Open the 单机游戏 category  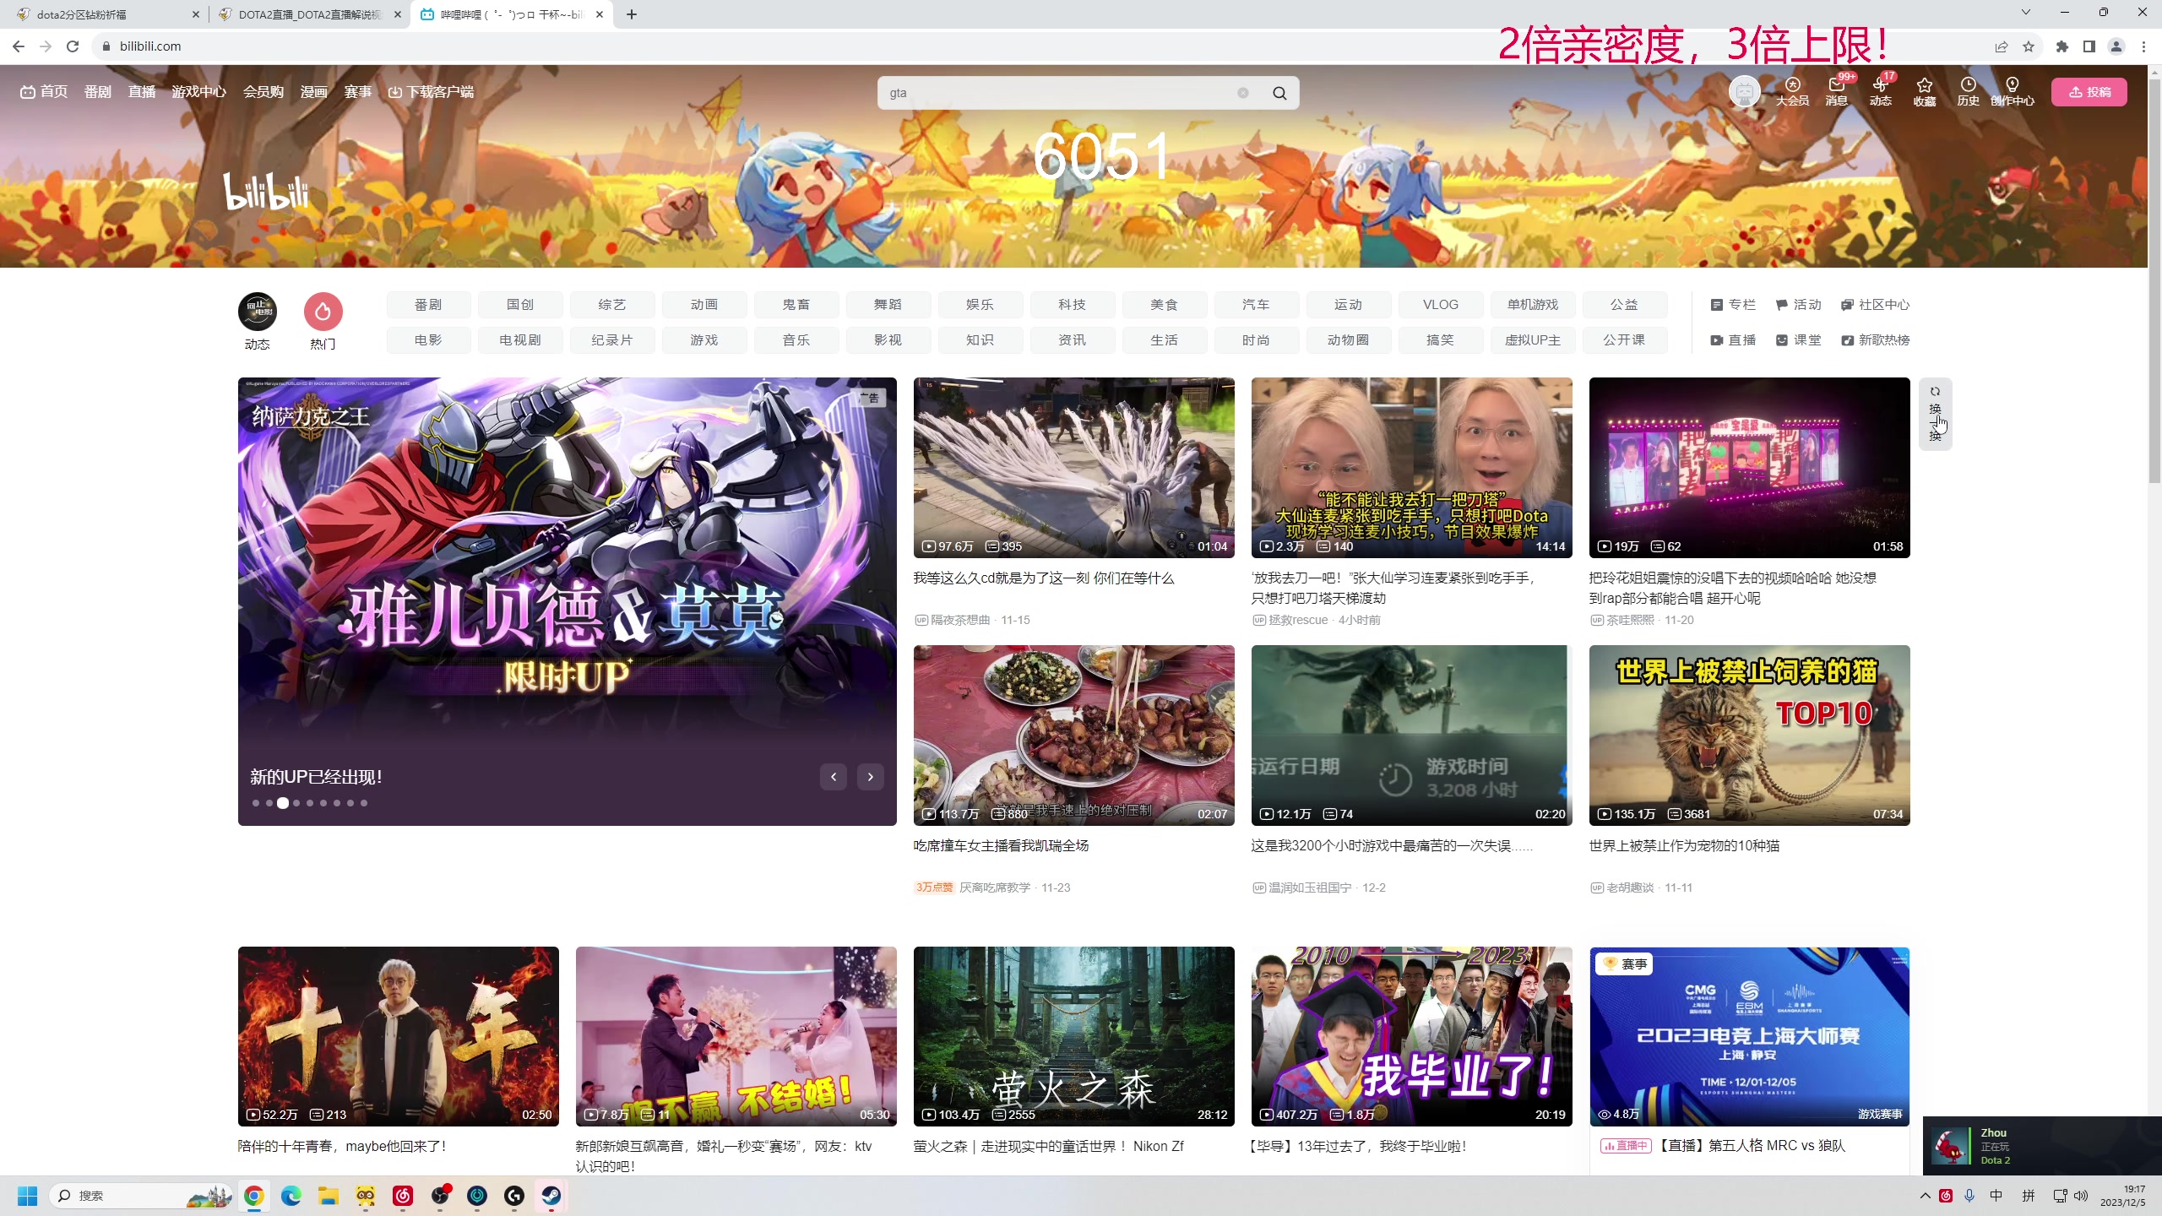pyautogui.click(x=1533, y=305)
